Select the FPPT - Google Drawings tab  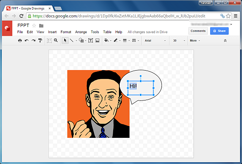(28, 8)
